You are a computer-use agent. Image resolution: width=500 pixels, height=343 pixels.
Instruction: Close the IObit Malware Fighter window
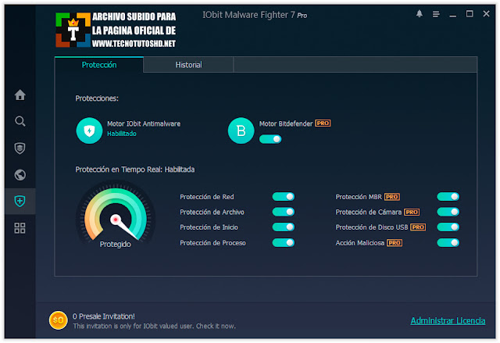[x=486, y=14]
